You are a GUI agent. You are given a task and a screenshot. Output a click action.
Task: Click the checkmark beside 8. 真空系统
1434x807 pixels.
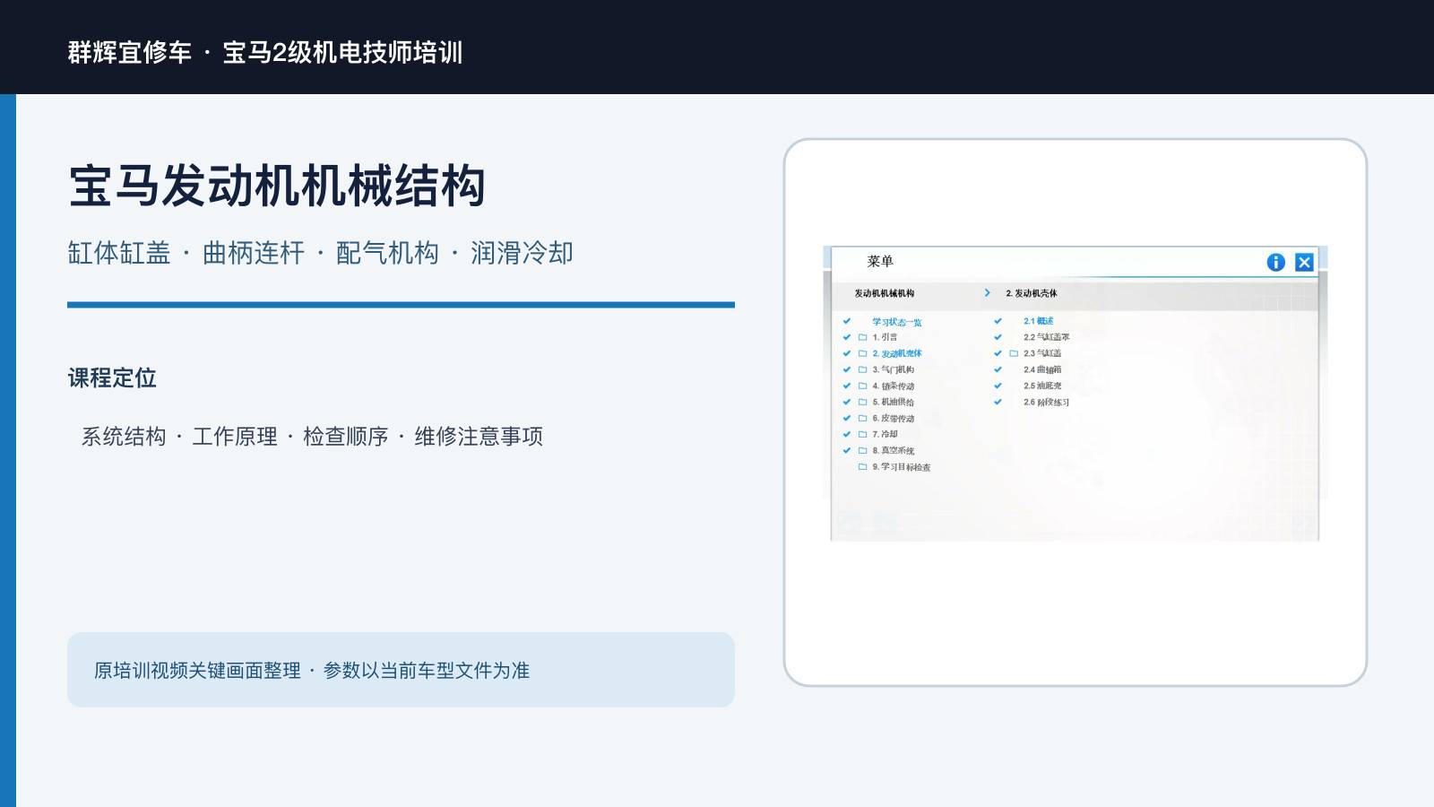pos(846,450)
